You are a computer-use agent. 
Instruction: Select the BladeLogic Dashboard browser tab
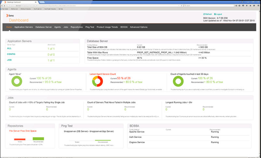point(20,2)
